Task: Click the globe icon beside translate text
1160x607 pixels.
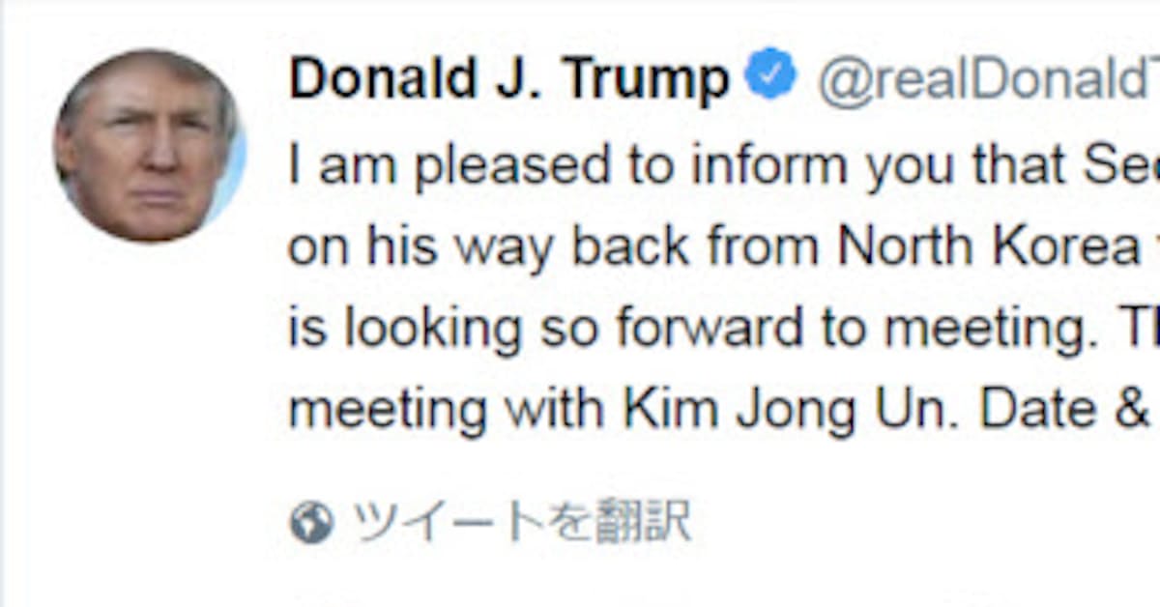Action: [x=311, y=523]
